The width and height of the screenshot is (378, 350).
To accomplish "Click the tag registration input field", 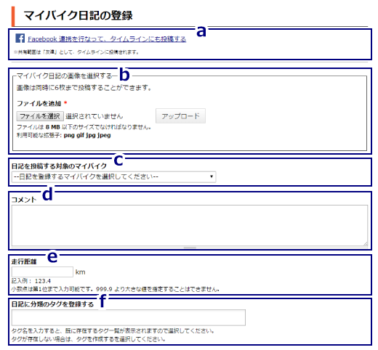I will [x=129, y=317].
